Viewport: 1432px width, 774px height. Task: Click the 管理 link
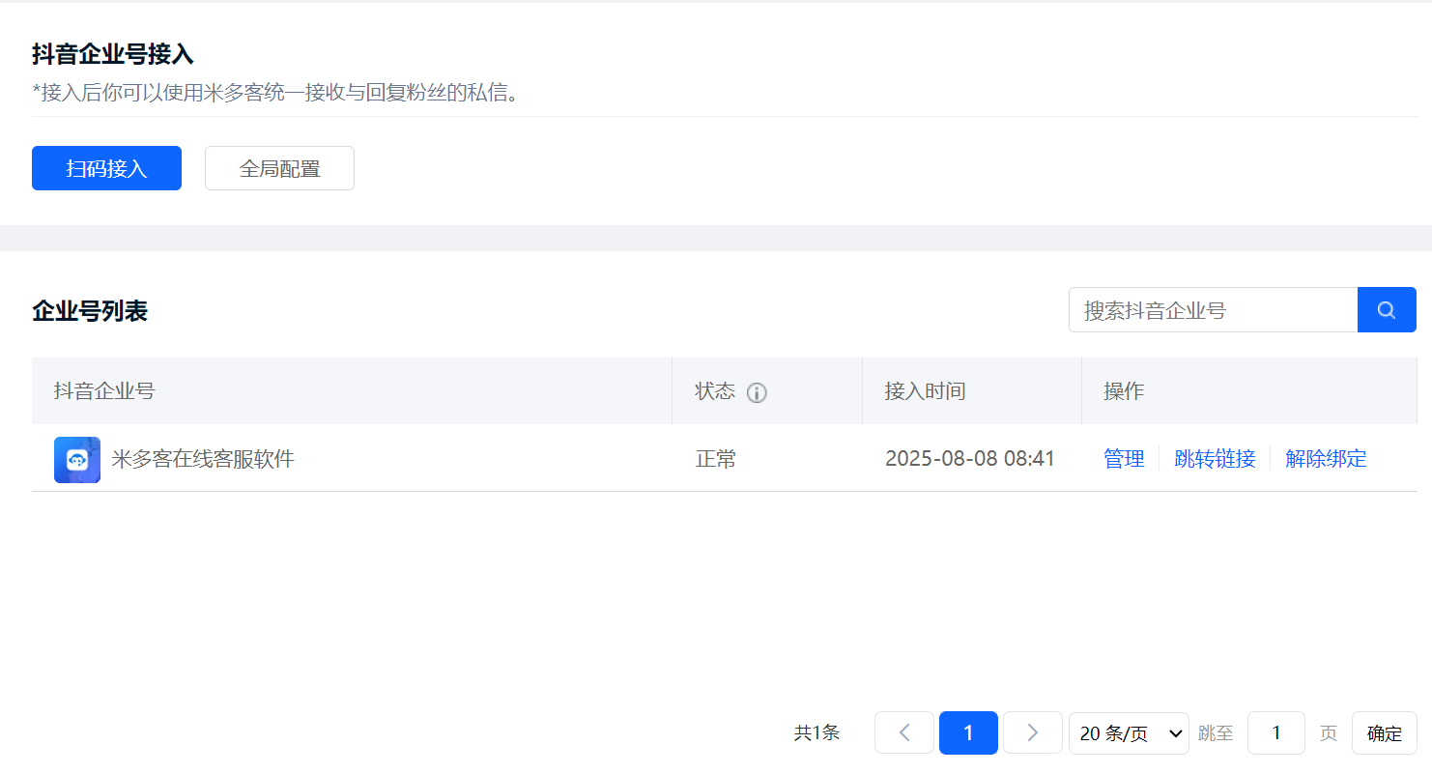pyautogui.click(x=1124, y=459)
